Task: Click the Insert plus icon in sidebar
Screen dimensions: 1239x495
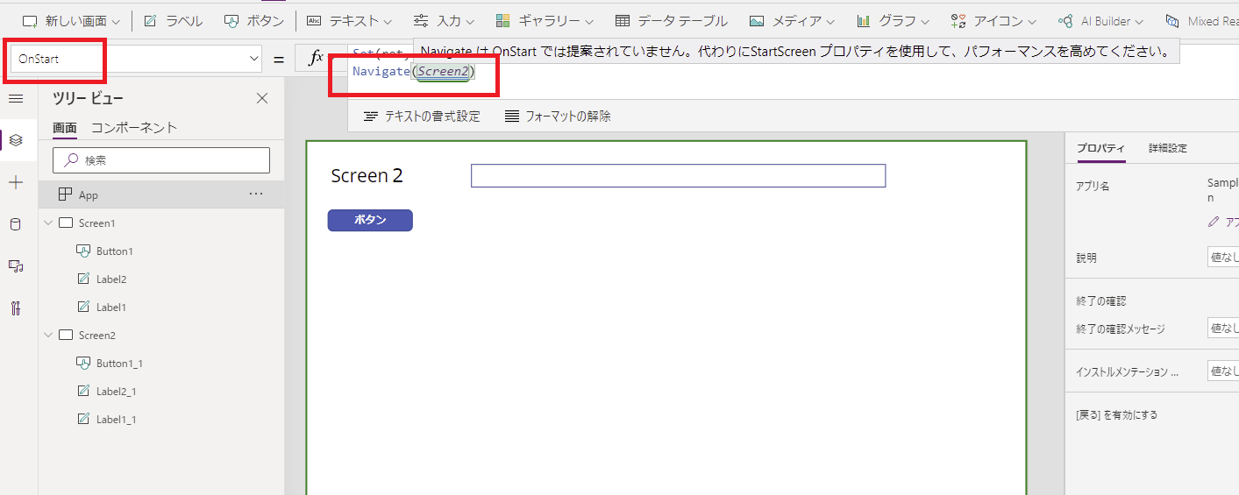Action: 15,182
